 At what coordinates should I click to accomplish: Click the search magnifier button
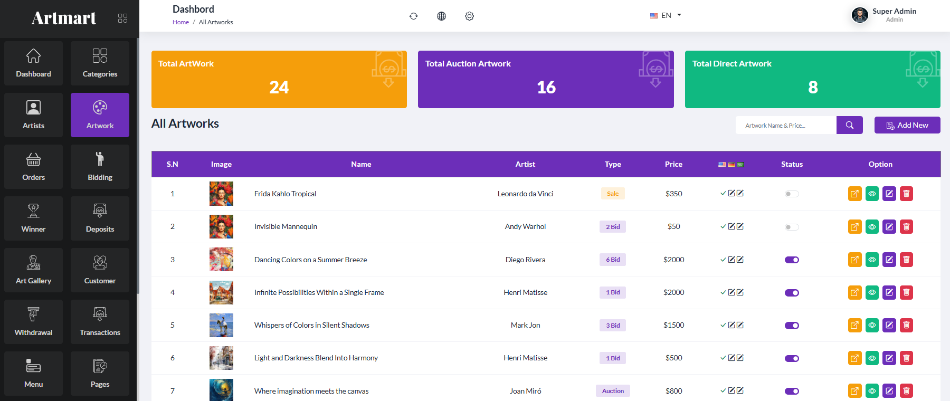coord(850,125)
